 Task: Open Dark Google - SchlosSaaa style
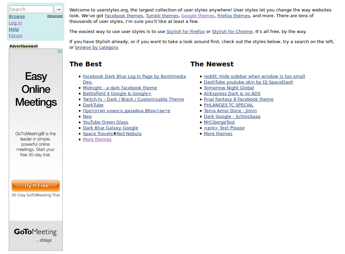[x=232, y=116]
